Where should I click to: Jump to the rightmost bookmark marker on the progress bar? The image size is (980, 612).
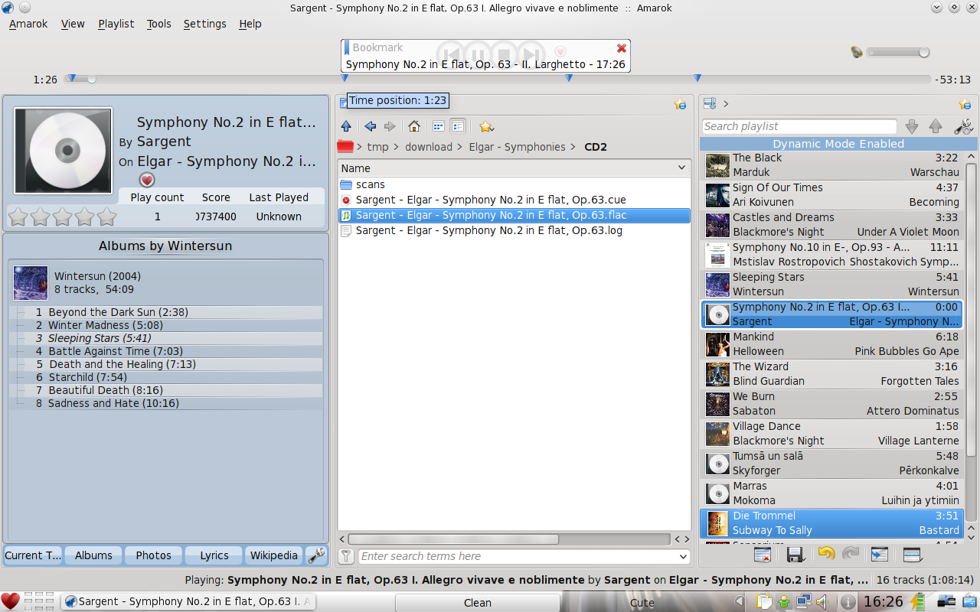697,78
